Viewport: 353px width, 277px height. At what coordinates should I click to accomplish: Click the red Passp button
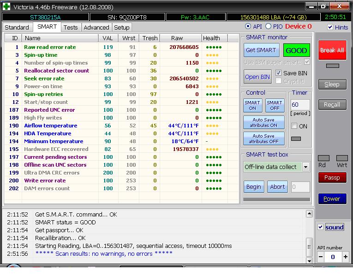(332, 177)
